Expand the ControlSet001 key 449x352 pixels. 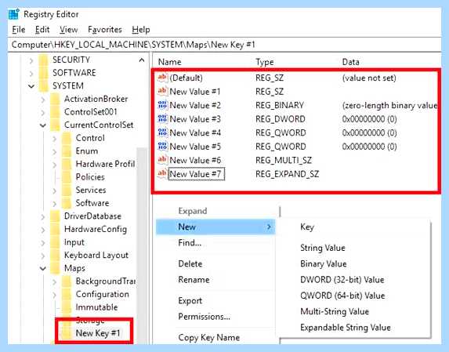click(43, 112)
